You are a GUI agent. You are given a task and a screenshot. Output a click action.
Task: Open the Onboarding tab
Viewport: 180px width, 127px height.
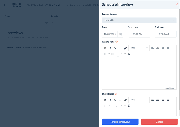pyautogui.click(x=35, y=5)
